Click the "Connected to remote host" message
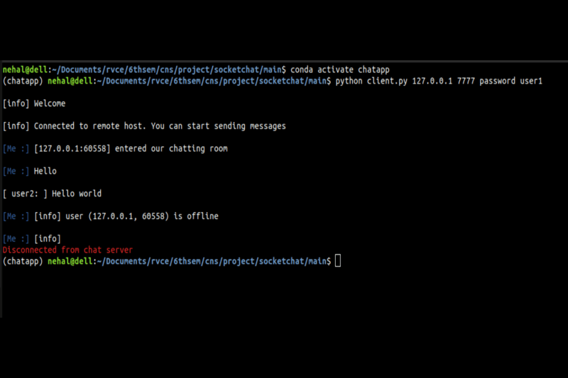Screen dimensions: 568x378 [160, 126]
